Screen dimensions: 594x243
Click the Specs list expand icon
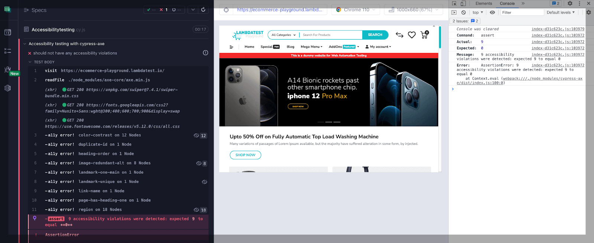[26, 10]
